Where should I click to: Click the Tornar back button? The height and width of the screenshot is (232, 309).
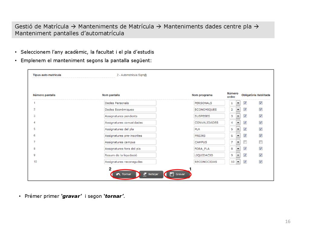(x=124, y=174)
